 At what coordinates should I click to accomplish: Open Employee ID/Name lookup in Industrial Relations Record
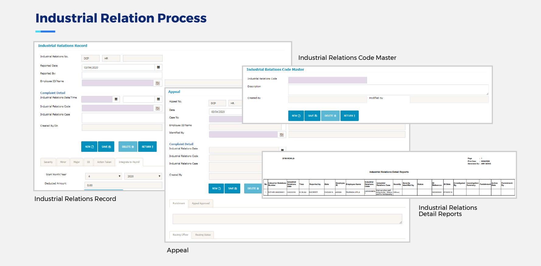coord(158,83)
